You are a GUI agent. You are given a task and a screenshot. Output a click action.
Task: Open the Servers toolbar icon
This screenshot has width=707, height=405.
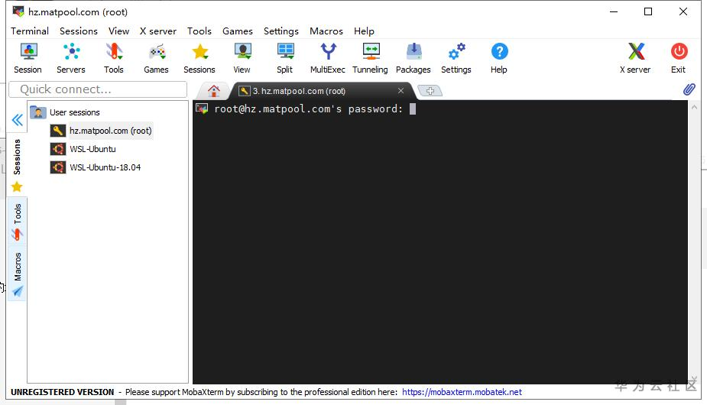tap(71, 59)
